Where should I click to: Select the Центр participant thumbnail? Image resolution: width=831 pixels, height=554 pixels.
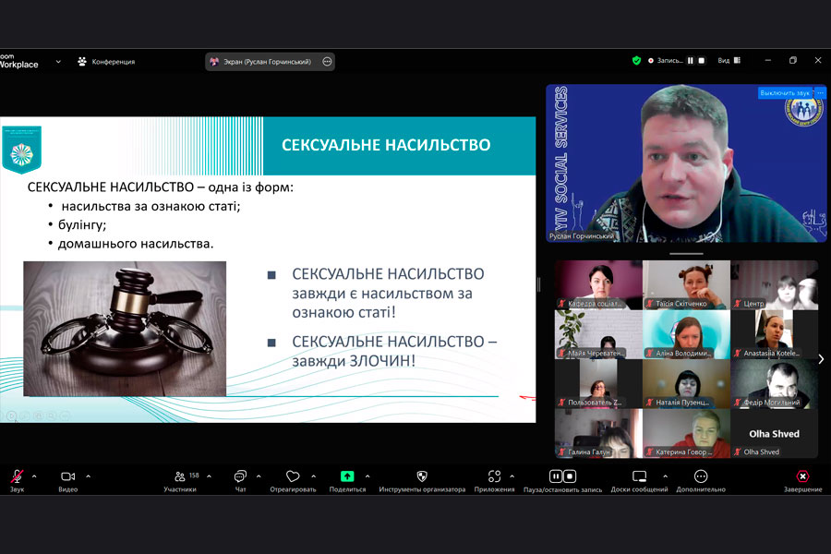[x=775, y=284]
